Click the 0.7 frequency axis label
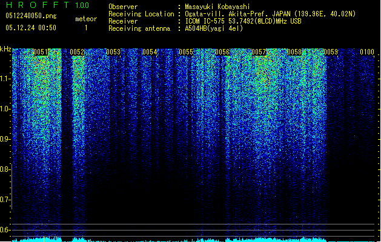Viewport: 381px width, 242px height. pyautogui.click(x=5, y=200)
